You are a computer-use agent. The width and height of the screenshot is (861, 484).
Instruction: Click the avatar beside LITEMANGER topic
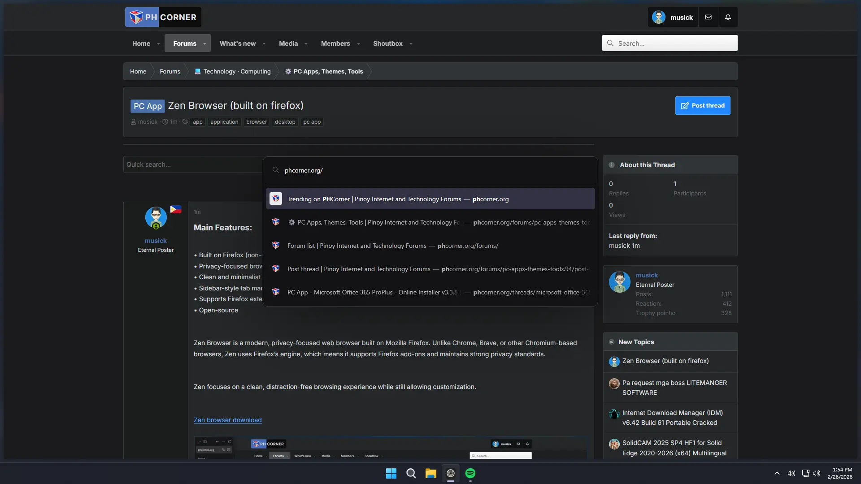614,384
